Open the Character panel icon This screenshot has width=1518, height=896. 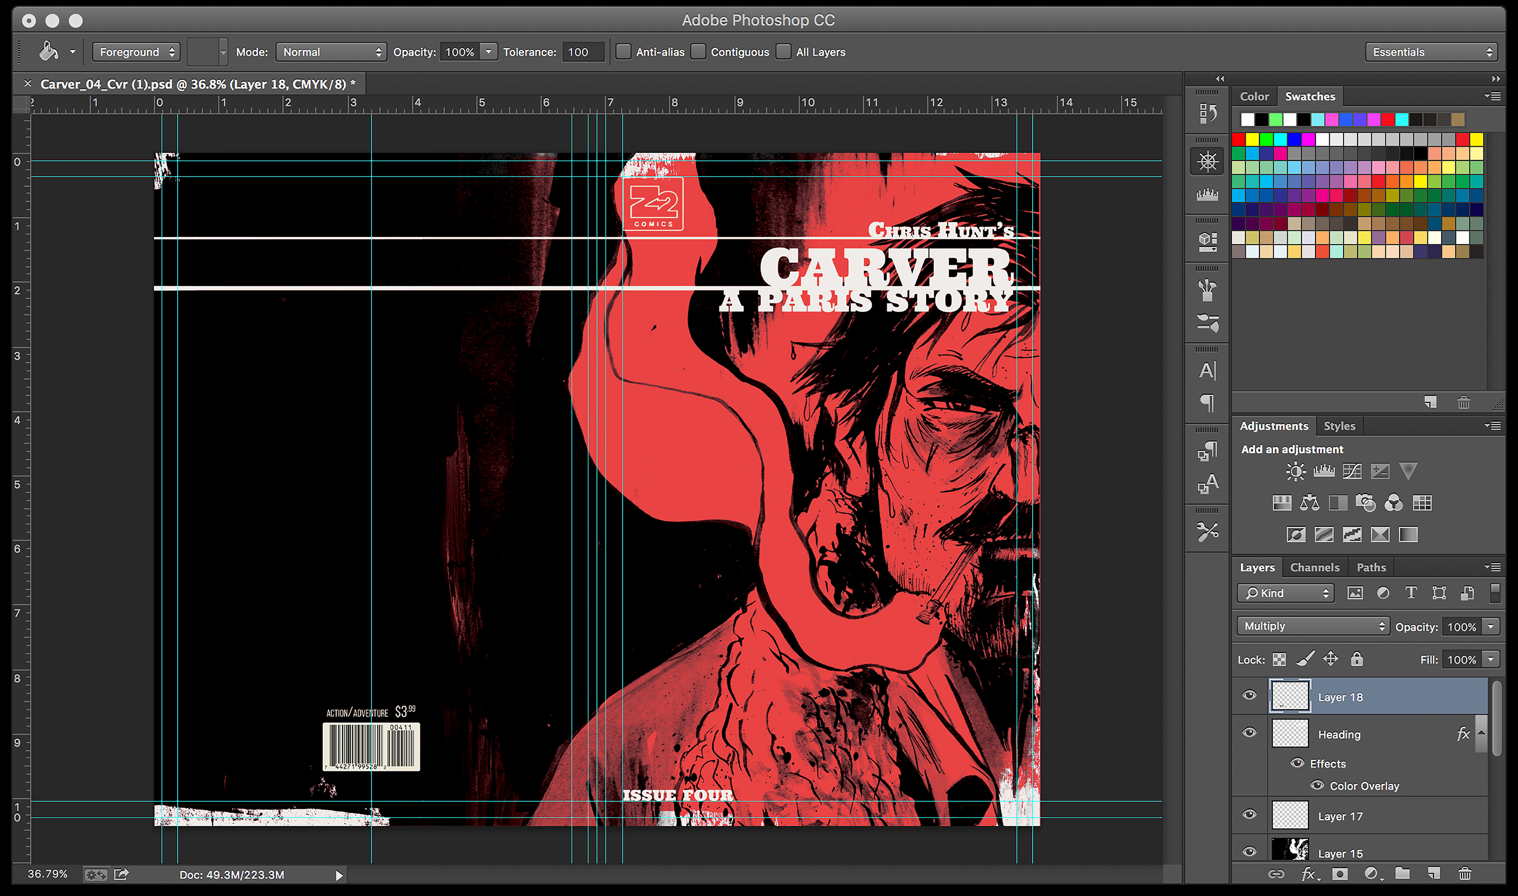1207,370
